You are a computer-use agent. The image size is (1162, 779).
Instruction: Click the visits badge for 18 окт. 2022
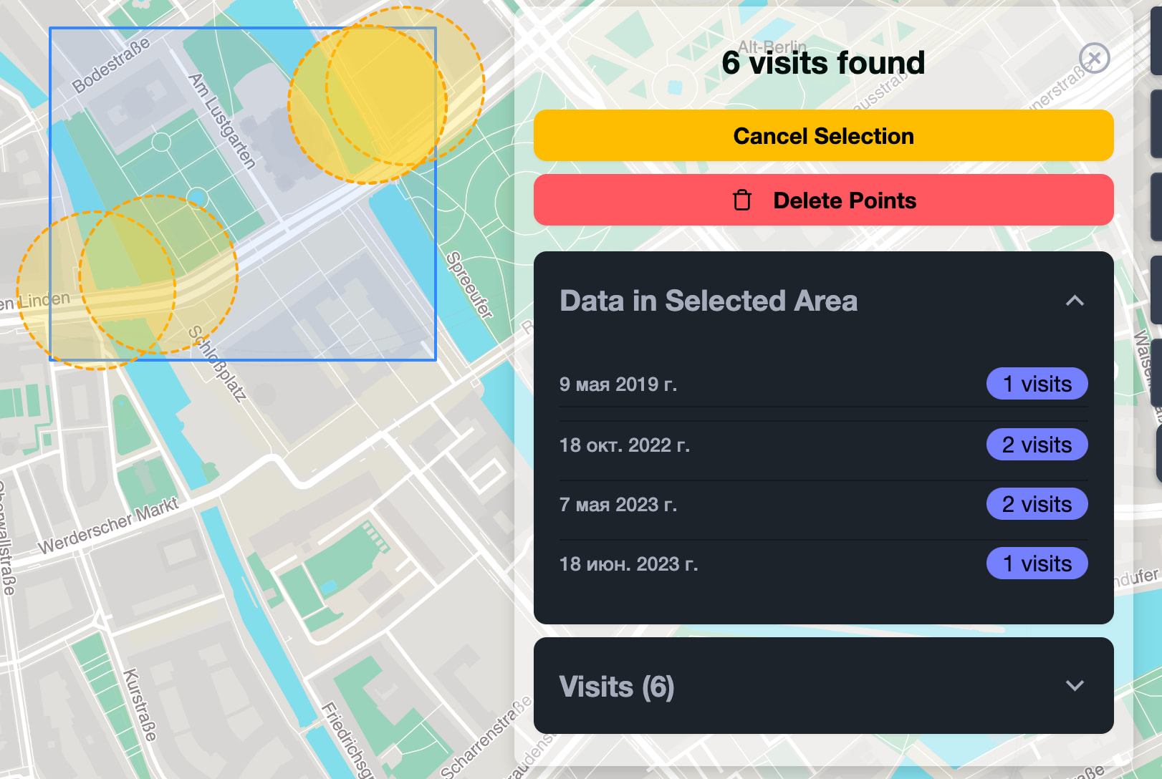(x=1036, y=445)
